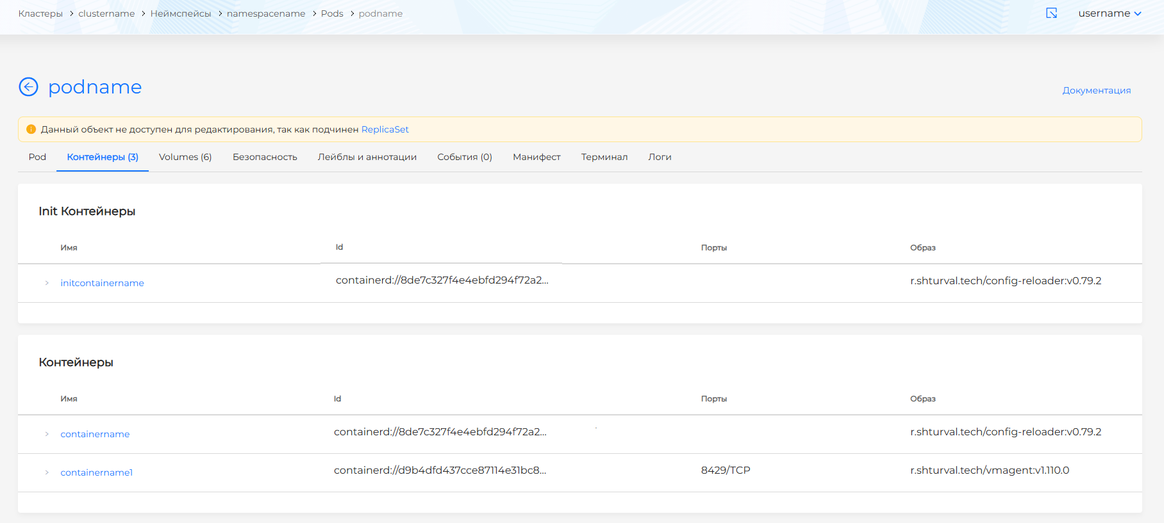
Task: Go to the События (0) tab
Action: click(x=464, y=157)
